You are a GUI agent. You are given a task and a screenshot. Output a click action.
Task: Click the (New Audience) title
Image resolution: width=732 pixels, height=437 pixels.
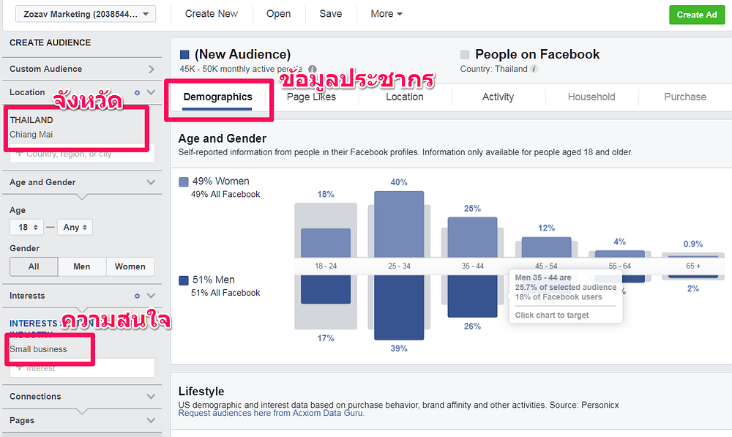(x=243, y=55)
